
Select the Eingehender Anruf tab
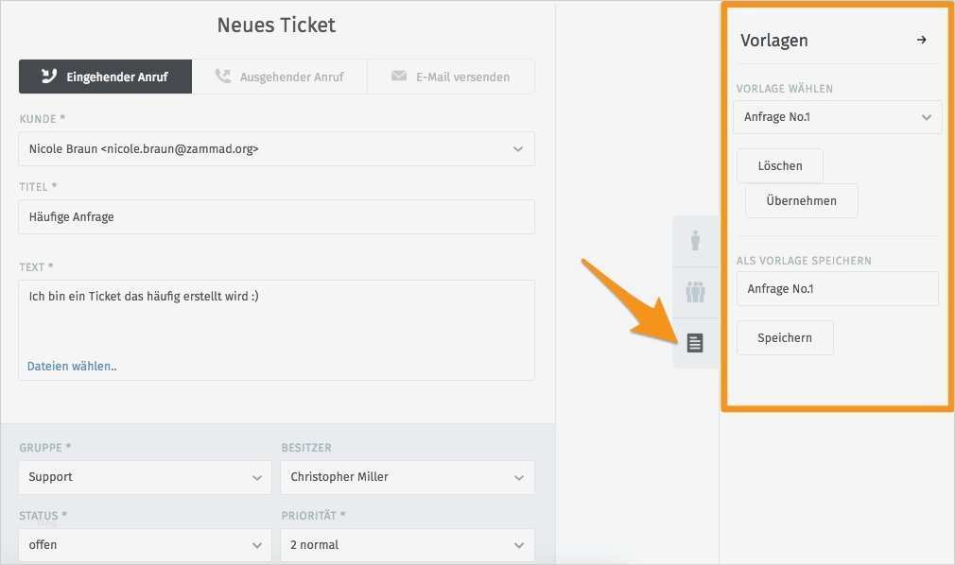[x=105, y=77]
